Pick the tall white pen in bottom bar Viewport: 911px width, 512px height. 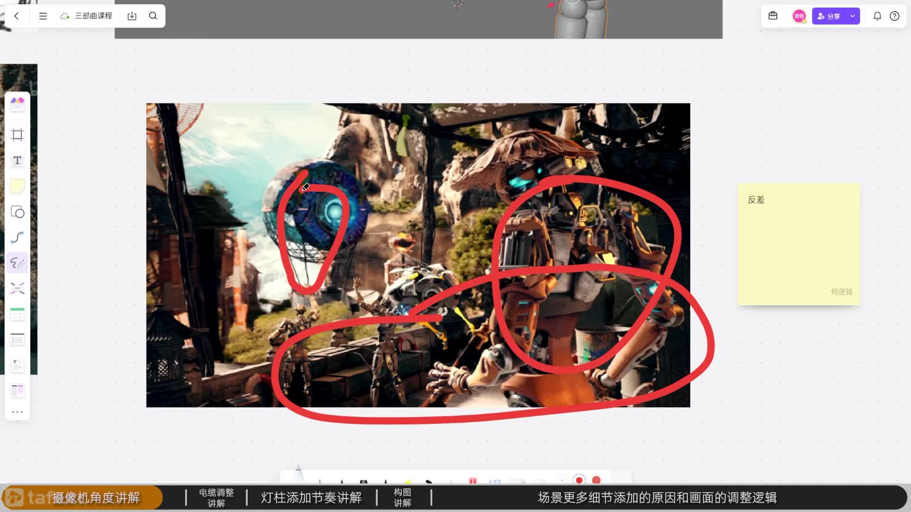click(x=298, y=475)
